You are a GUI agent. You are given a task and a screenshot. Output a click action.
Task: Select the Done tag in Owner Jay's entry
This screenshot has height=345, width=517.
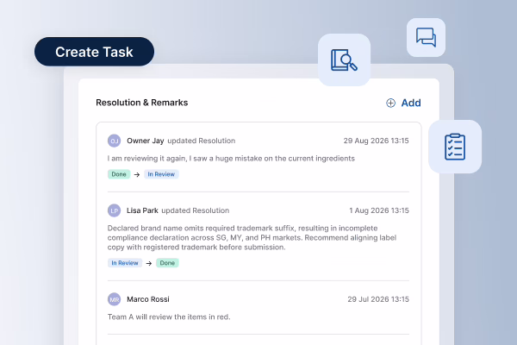point(119,174)
